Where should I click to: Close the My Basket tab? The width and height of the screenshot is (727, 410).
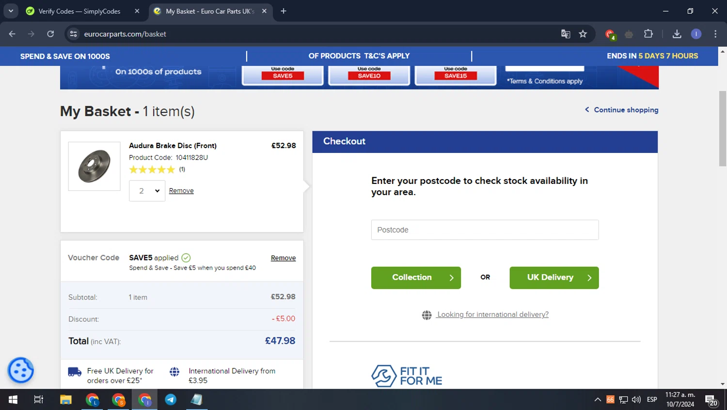(264, 11)
